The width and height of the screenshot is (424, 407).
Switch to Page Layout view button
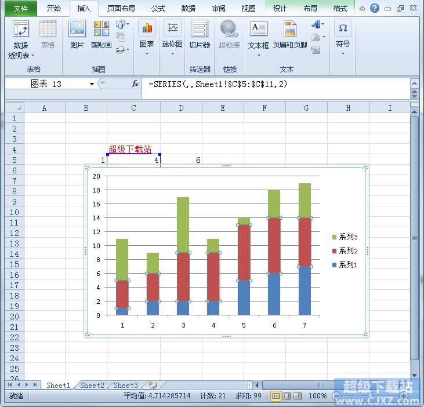[x=287, y=396]
